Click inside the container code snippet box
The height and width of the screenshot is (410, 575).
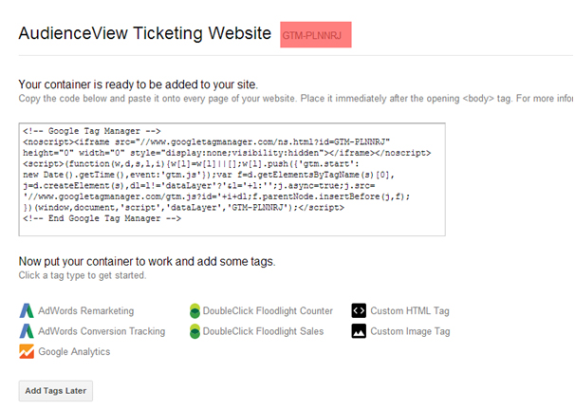[232, 179]
